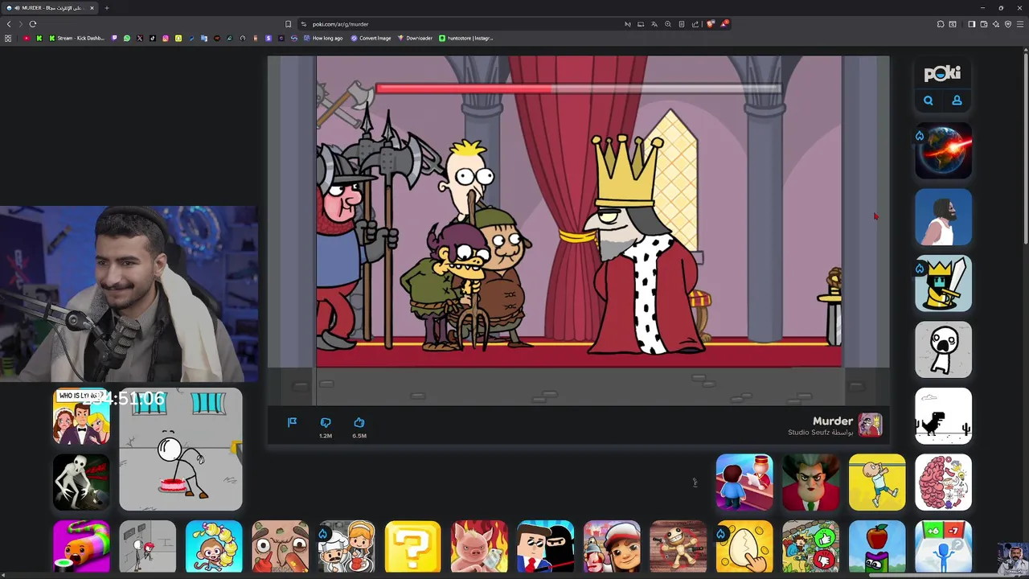Open the yellow running kid game thumbnail
Viewport: 1029px width, 579px height.
tap(877, 482)
